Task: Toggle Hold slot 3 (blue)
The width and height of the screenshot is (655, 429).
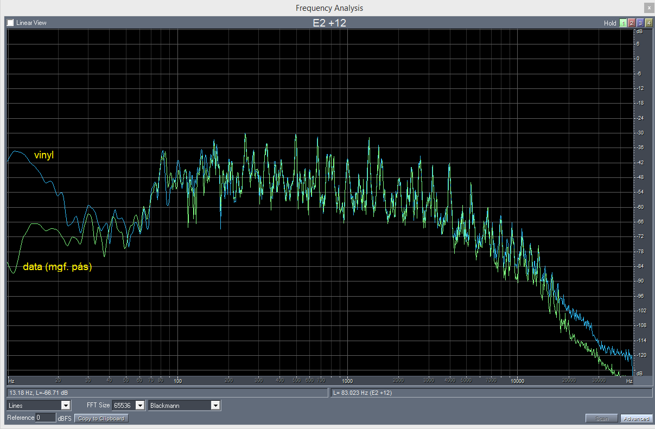Action: point(640,23)
